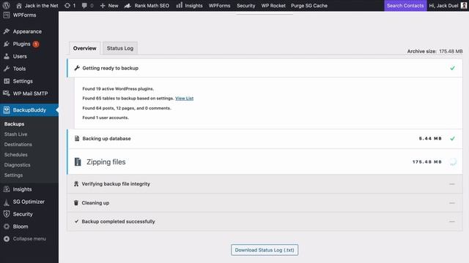Click the WP Mail SMTP envelope icon
Viewport: 469px width, 263px height.
[7, 94]
